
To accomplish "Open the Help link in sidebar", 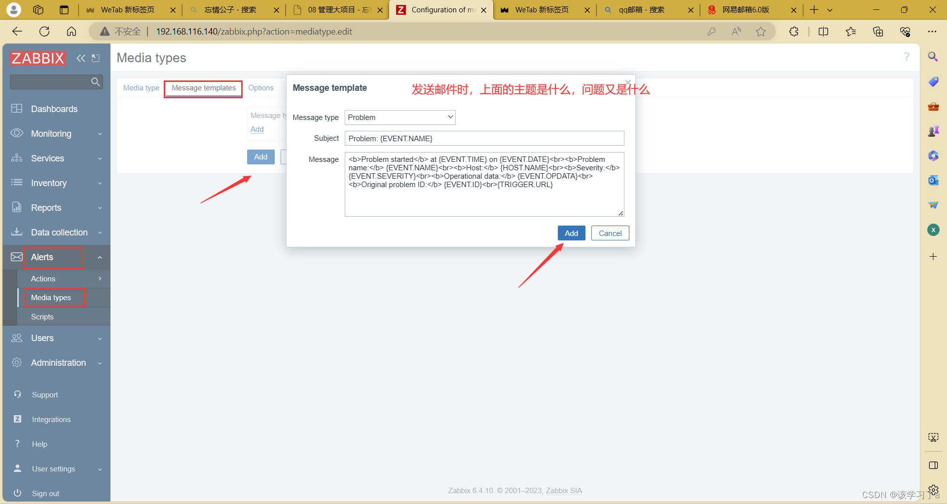I will [x=39, y=444].
